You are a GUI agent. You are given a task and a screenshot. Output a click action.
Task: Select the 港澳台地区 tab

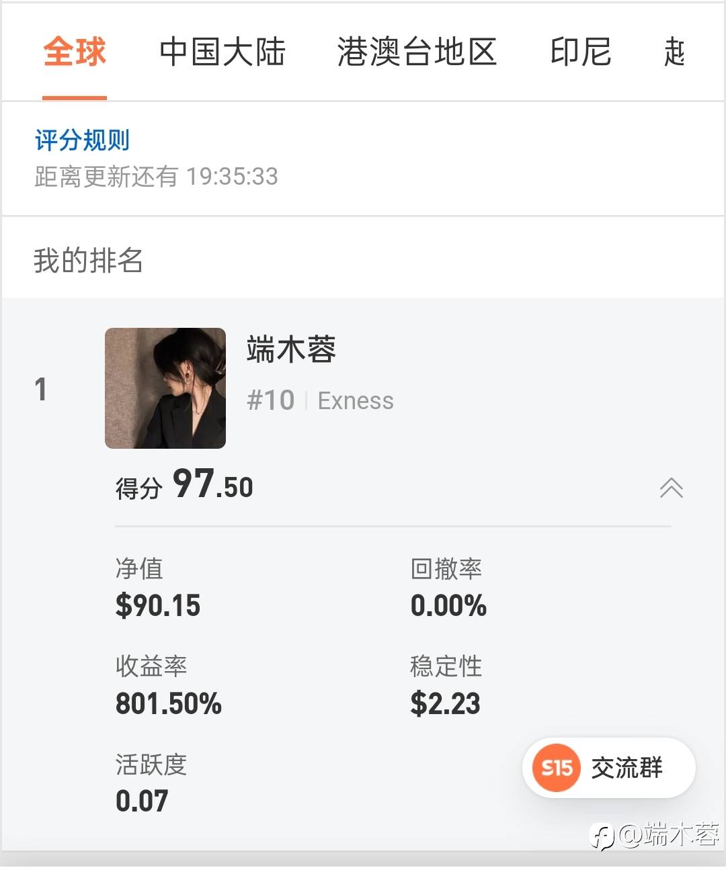pyautogui.click(x=417, y=52)
